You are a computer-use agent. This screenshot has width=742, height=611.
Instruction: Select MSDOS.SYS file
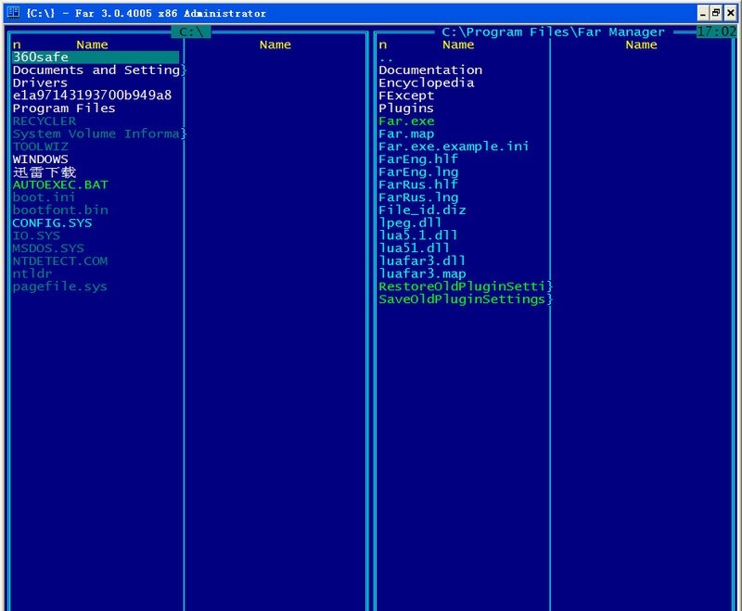[48, 248]
